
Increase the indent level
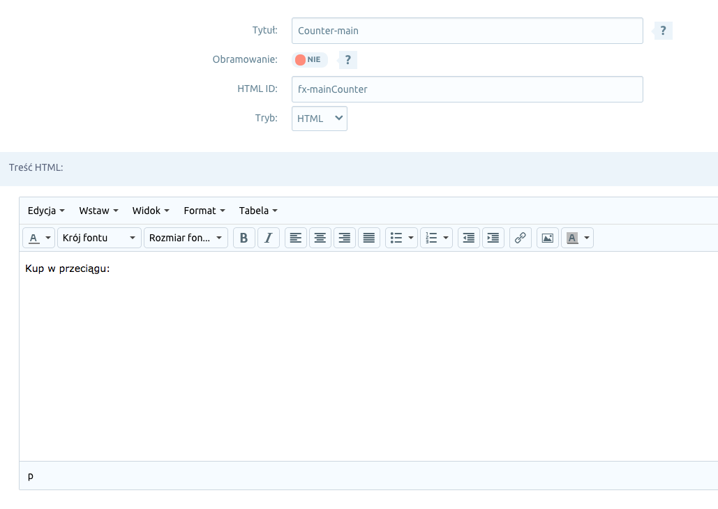(x=493, y=238)
